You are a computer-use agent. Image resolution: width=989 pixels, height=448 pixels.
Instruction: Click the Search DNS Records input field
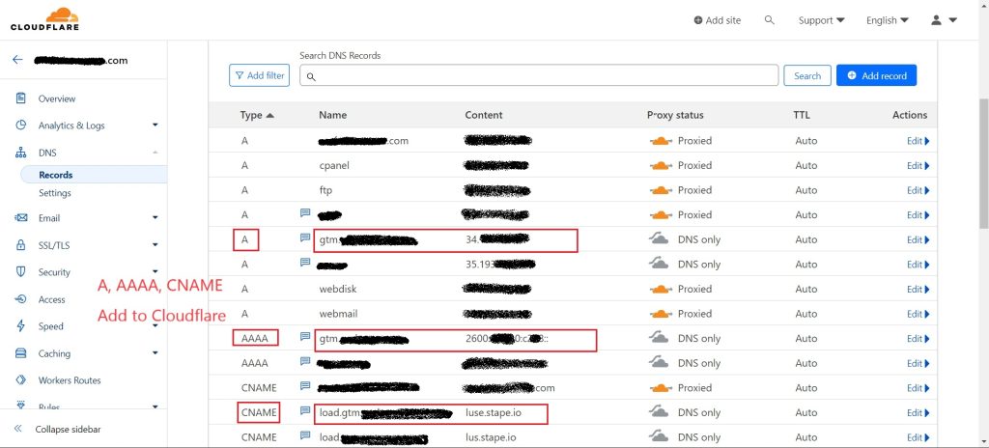(x=539, y=75)
